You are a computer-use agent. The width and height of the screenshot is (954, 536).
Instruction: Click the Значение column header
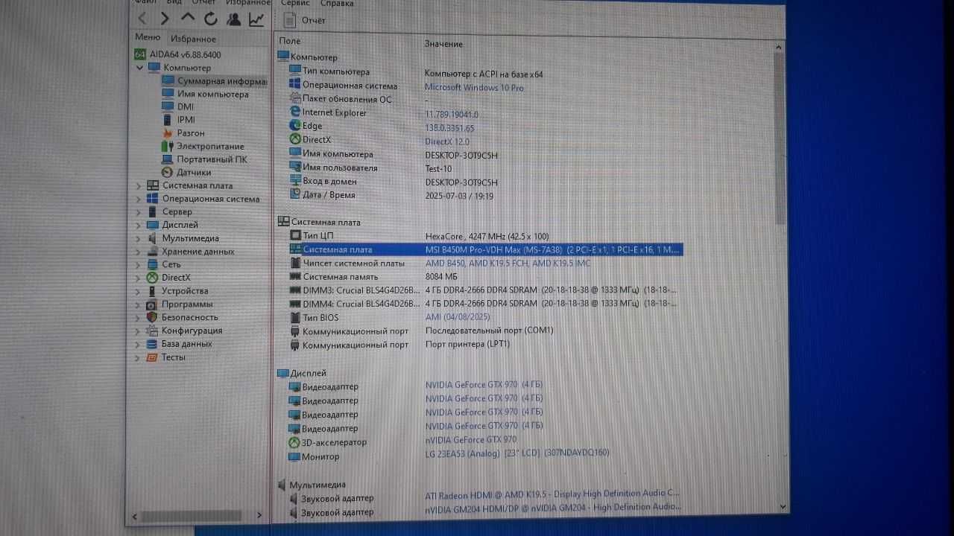[443, 44]
